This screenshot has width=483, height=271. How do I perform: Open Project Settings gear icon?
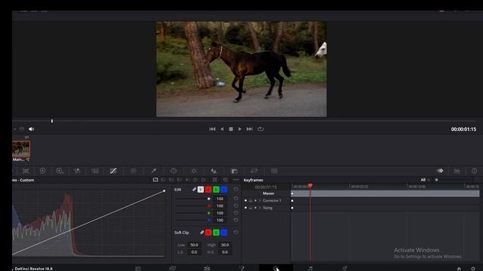473,269
